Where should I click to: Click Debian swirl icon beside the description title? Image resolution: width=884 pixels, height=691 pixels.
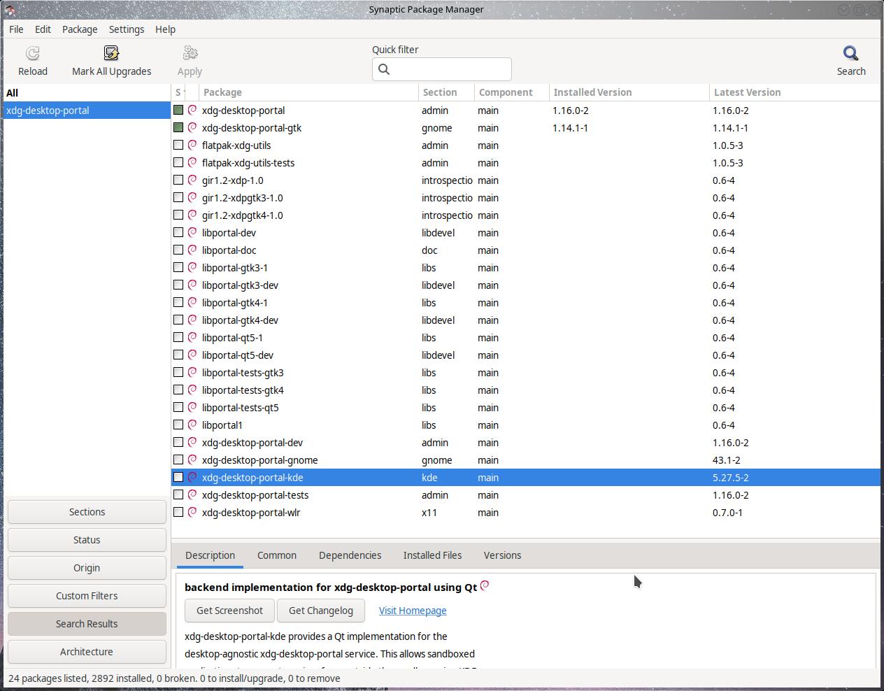point(485,586)
